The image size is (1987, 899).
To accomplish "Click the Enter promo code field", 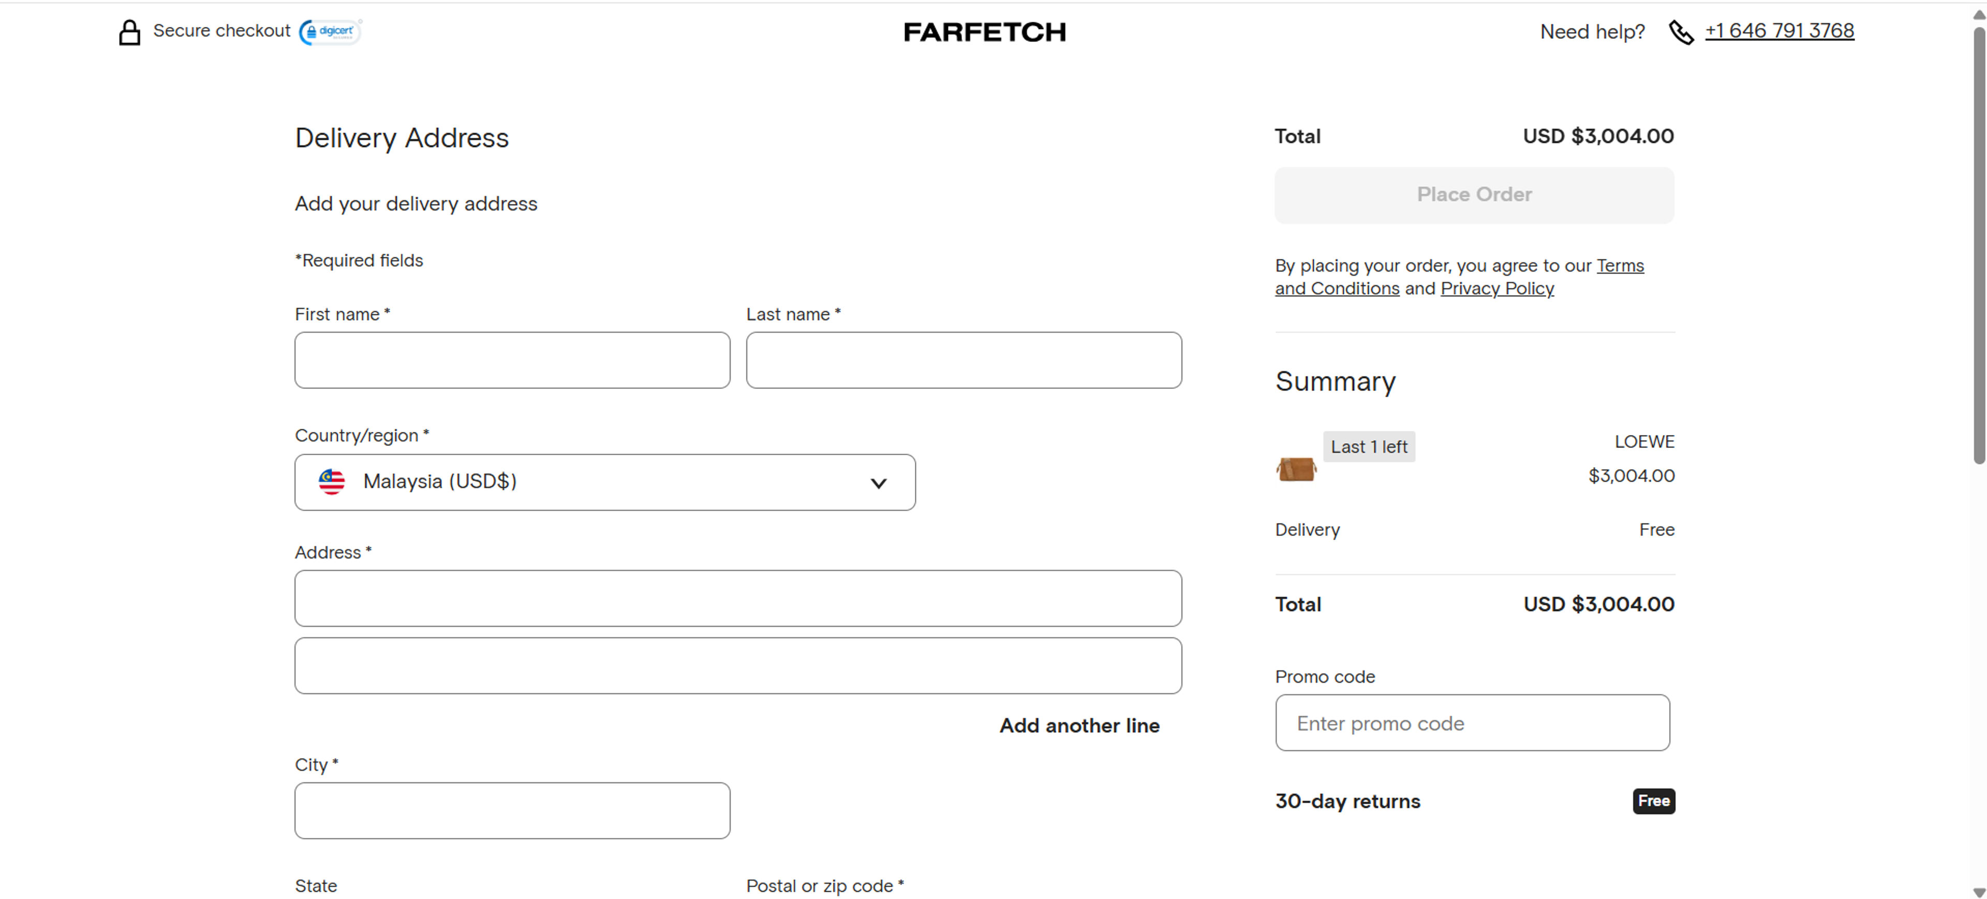I will tap(1472, 723).
